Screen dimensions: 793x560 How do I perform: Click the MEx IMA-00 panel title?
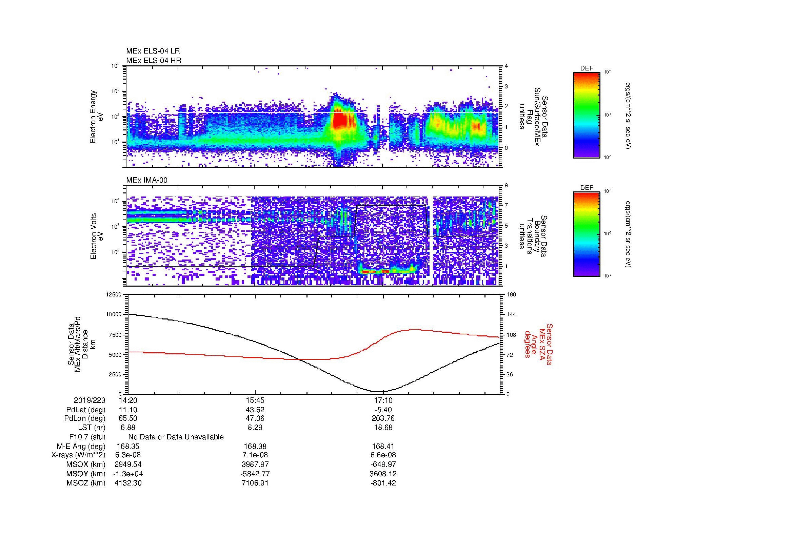click(x=147, y=180)
